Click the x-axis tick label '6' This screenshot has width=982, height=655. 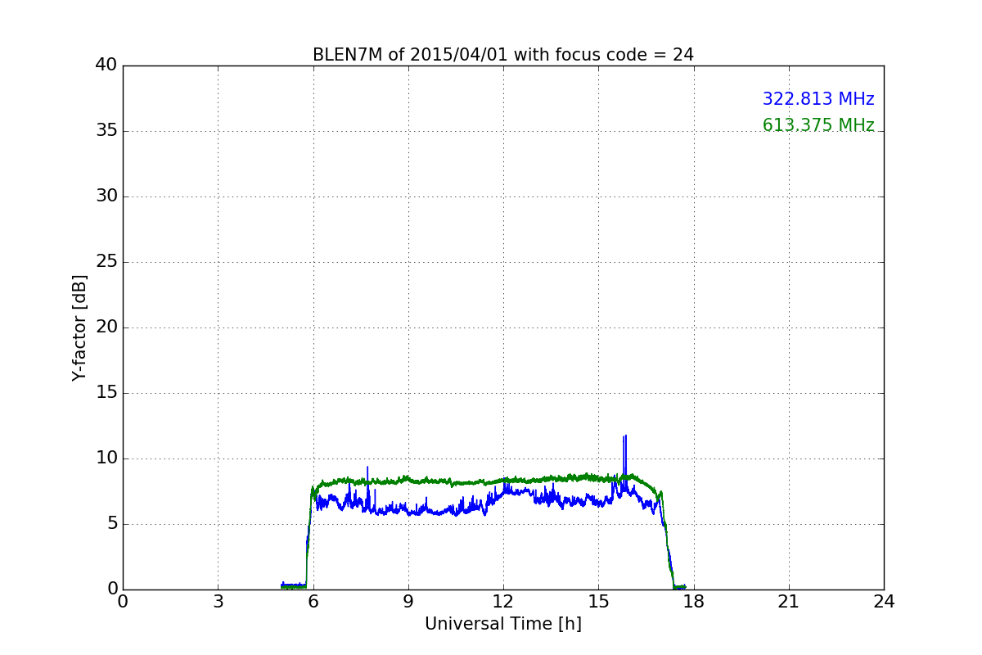[313, 602]
